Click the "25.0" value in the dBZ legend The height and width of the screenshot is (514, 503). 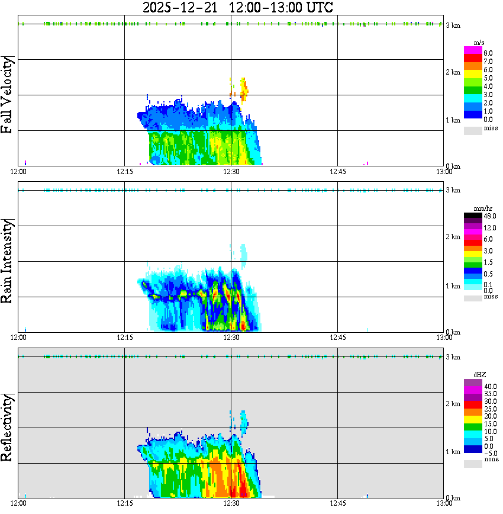point(490,409)
